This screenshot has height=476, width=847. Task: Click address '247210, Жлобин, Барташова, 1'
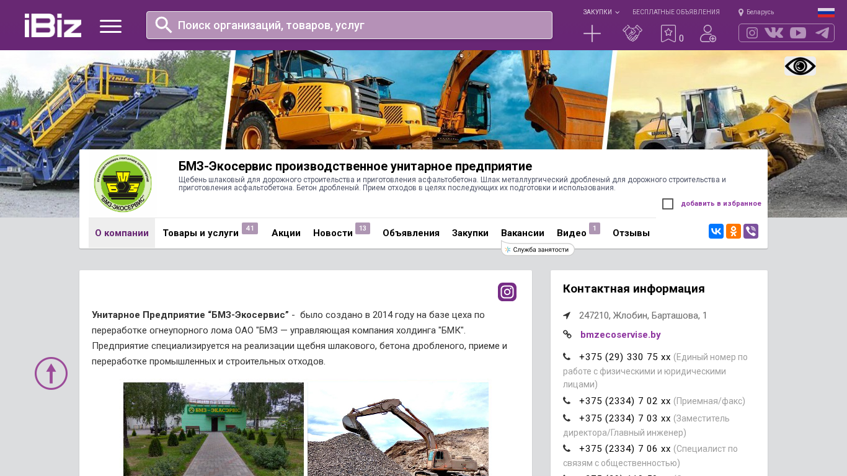pyautogui.click(x=643, y=315)
